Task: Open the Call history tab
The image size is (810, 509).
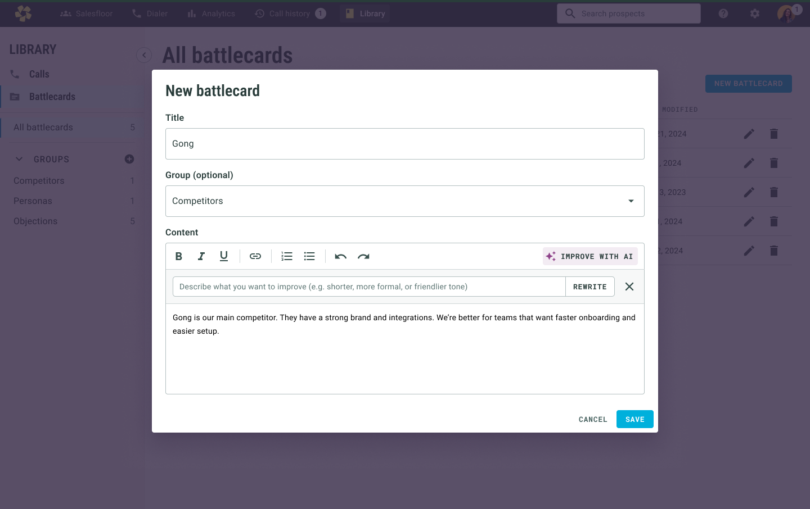Action: (x=290, y=13)
